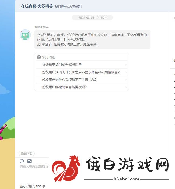Click the timestamp 2022-03-01 19:14:24

tap(92, 18)
